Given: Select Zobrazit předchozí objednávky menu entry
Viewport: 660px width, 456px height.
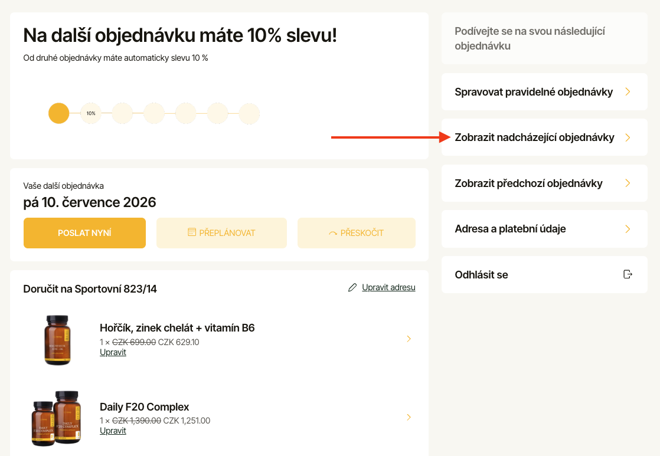Looking at the screenshot, I should 528,183.
